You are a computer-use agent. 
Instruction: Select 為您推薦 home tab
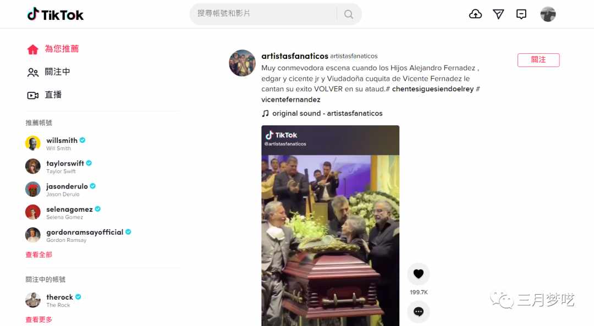pos(53,49)
